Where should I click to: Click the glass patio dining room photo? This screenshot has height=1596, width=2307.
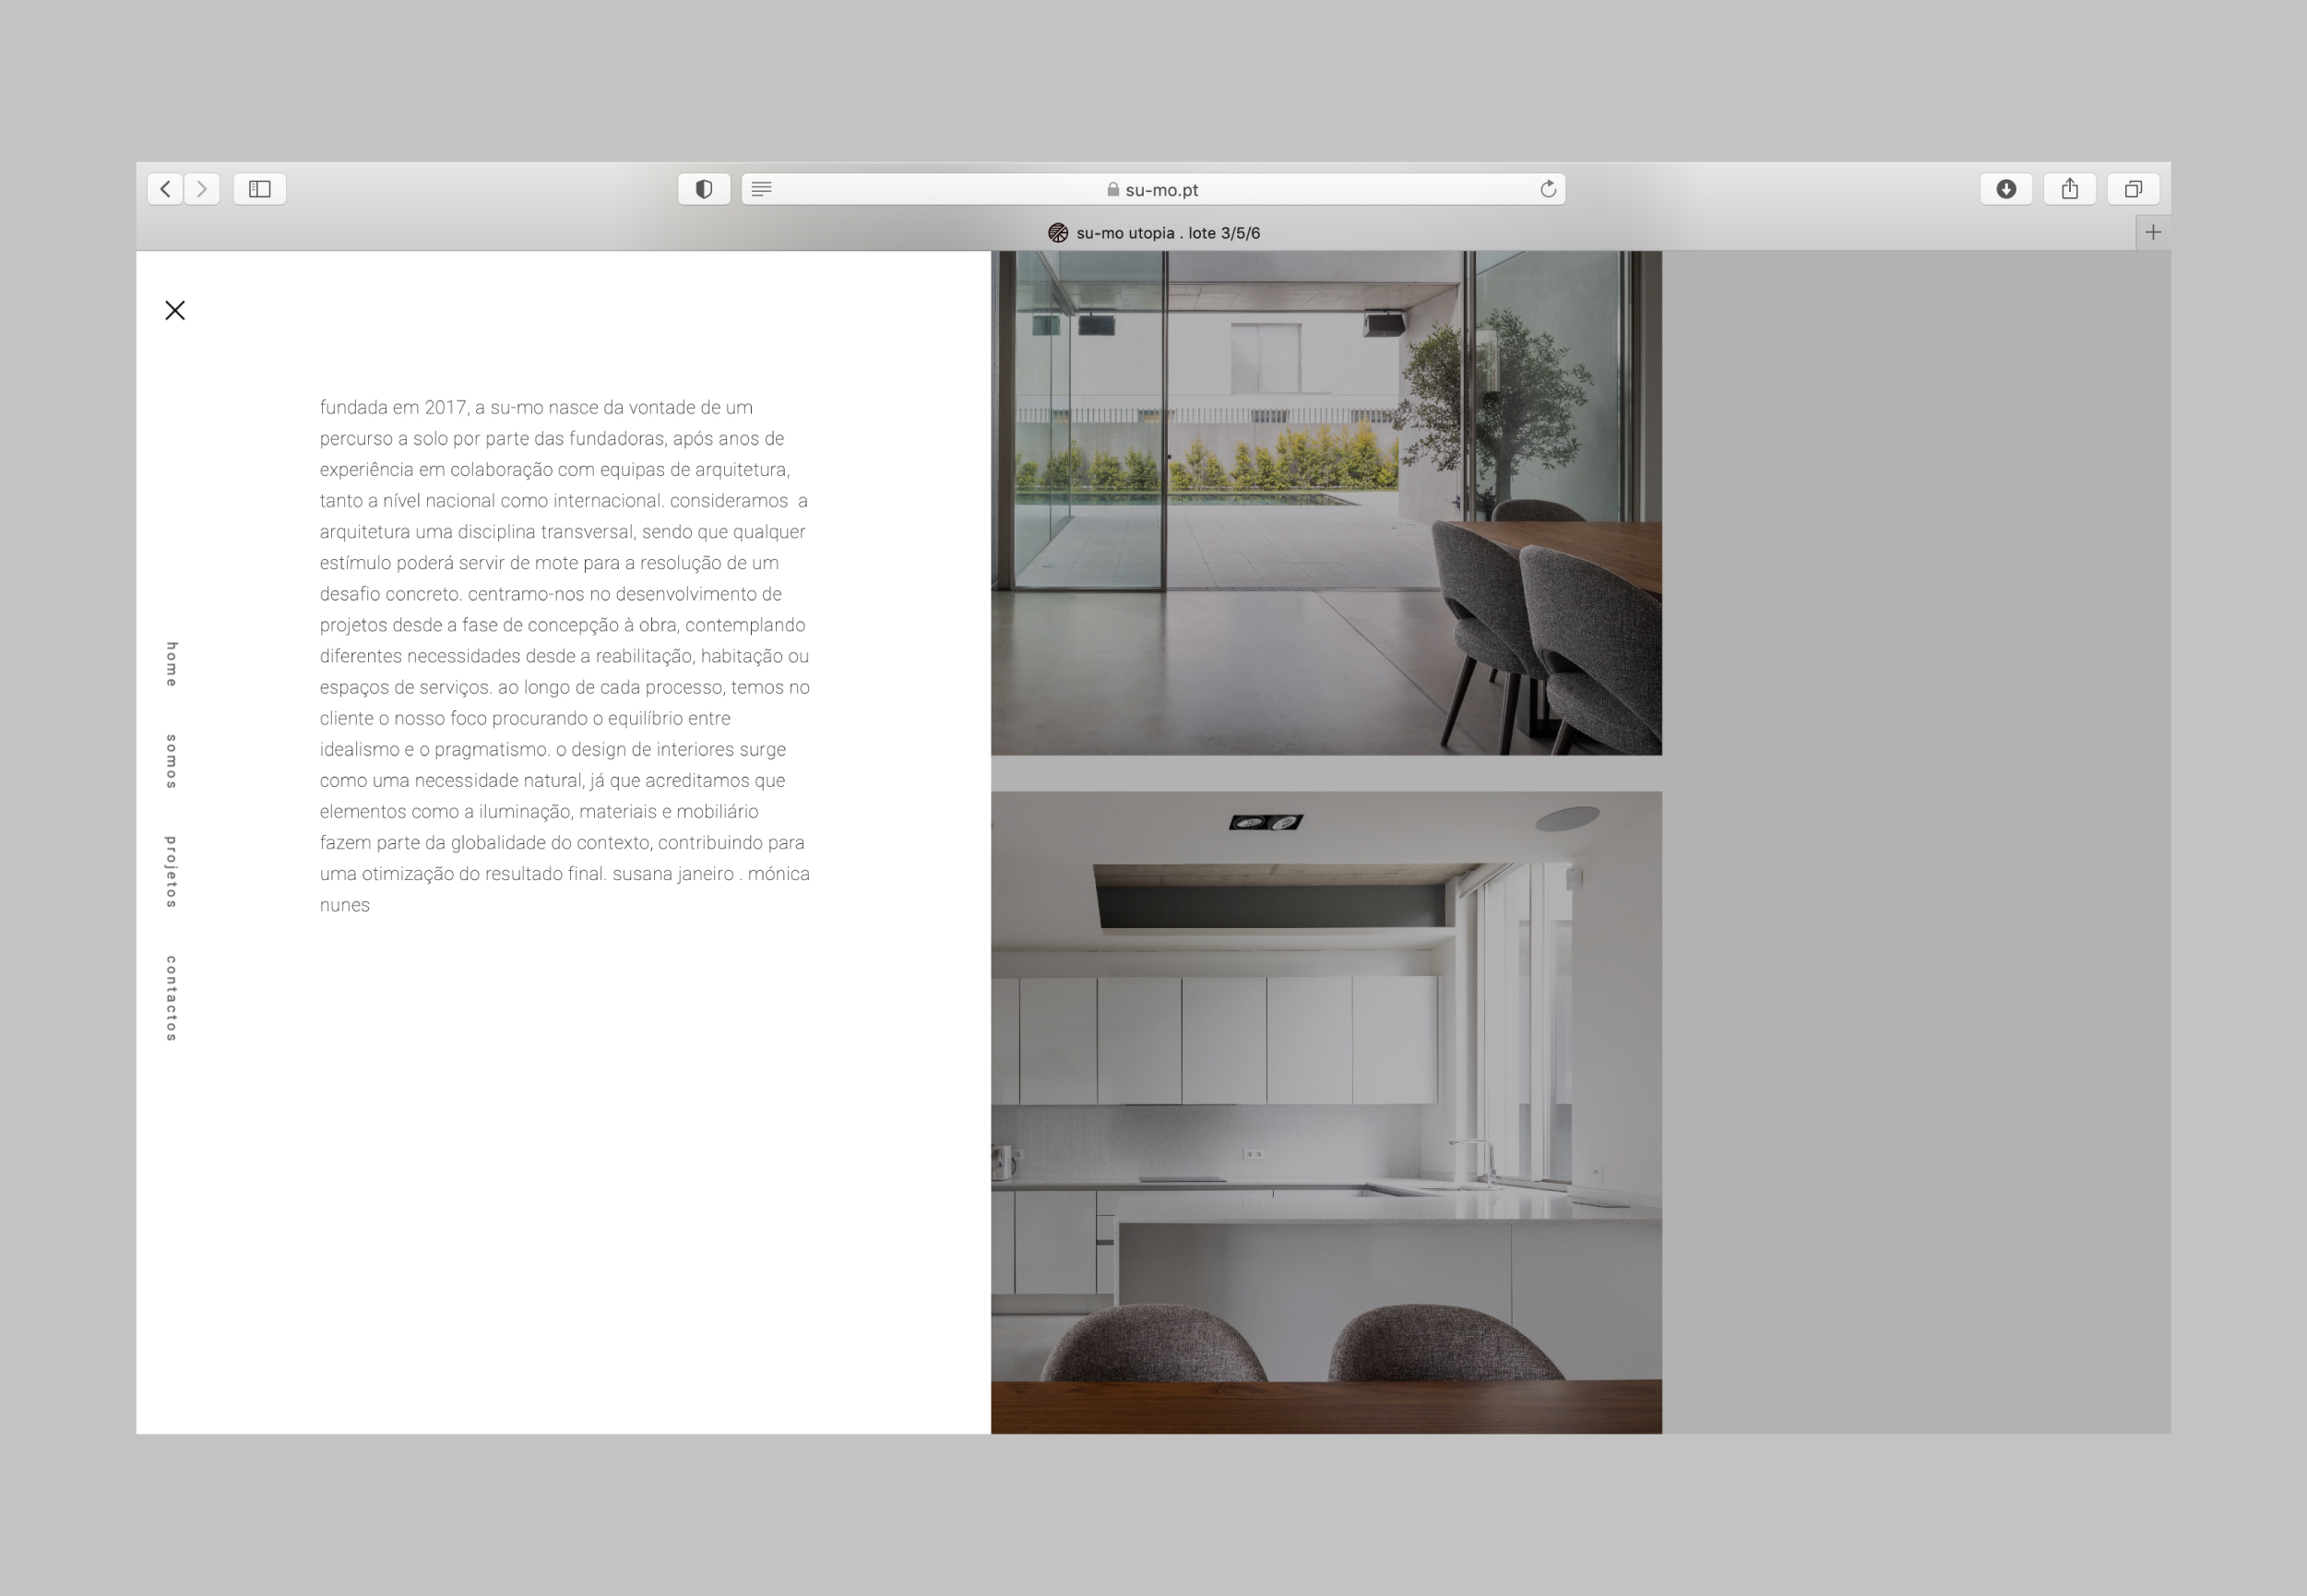click(x=1326, y=503)
